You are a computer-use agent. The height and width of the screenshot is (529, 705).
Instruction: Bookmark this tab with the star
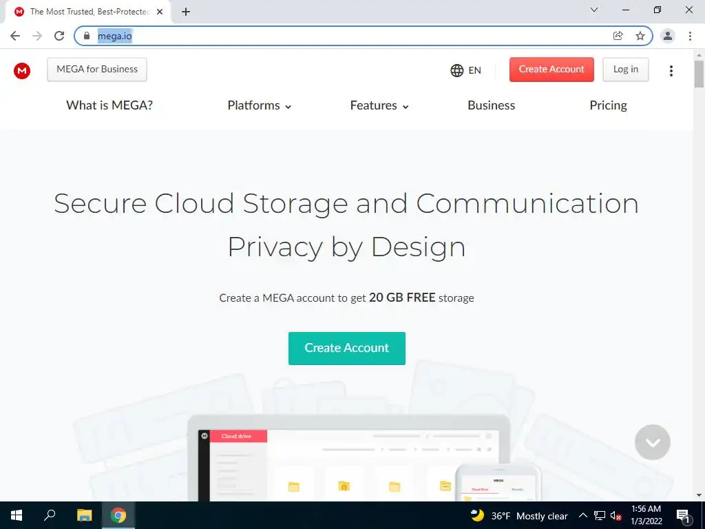pyautogui.click(x=640, y=36)
